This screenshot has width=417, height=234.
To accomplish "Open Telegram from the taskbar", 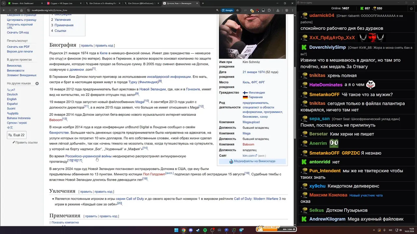I will point(241,230).
